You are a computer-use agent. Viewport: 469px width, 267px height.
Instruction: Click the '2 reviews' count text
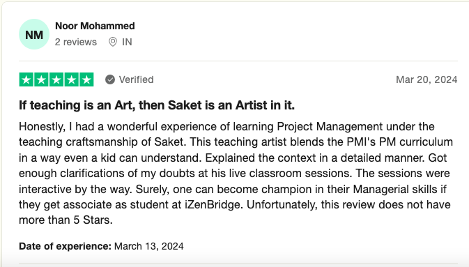76,42
